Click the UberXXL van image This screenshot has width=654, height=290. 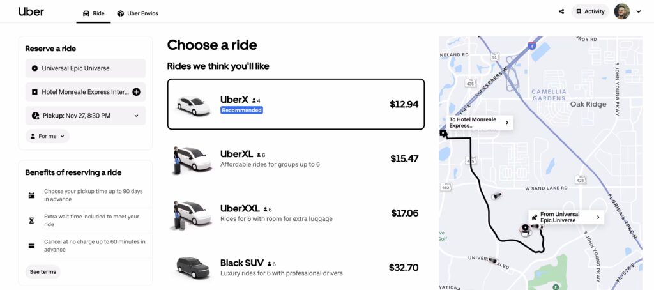(x=192, y=214)
